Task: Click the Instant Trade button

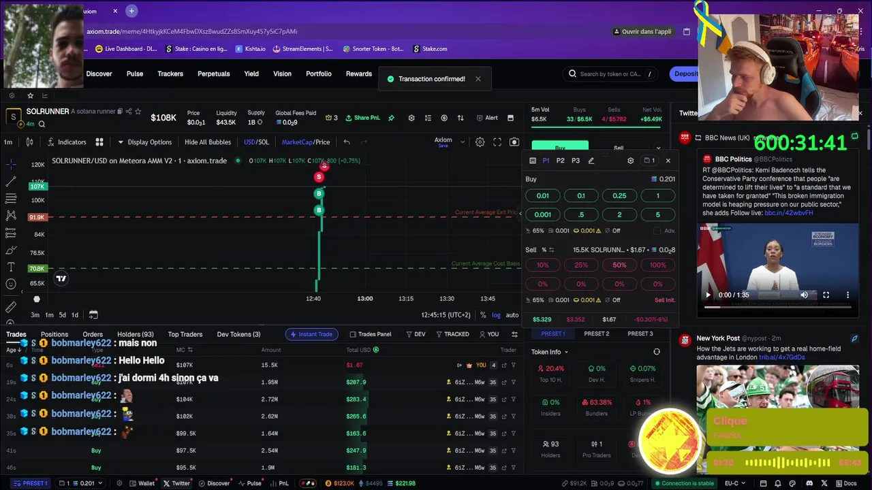Action: click(313, 334)
